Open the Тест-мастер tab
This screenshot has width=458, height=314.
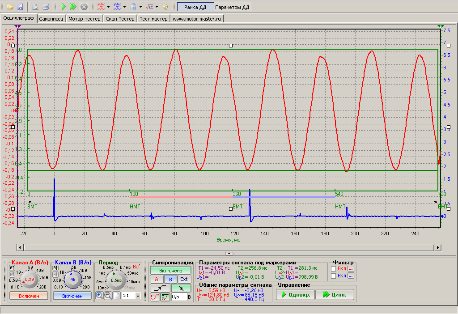click(154, 19)
